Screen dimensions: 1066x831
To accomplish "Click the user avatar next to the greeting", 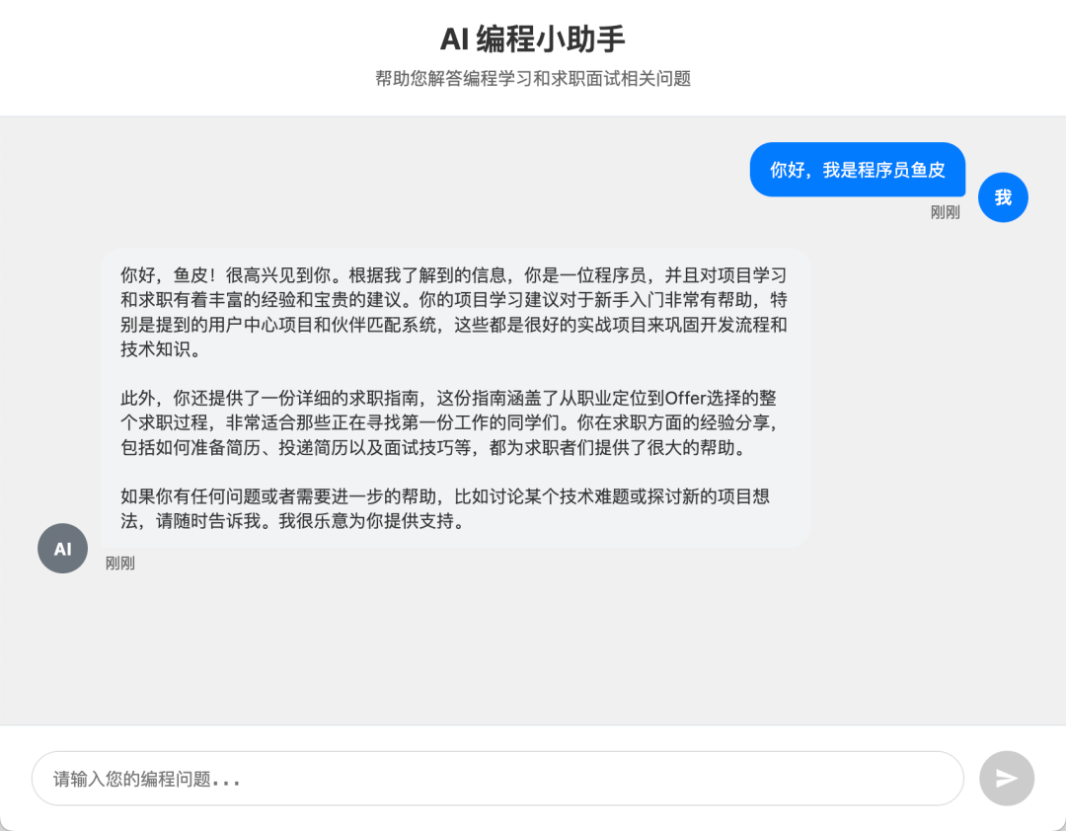I will (1003, 197).
